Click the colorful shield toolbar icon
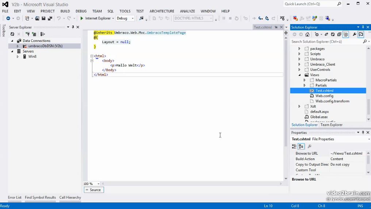 pos(314,18)
